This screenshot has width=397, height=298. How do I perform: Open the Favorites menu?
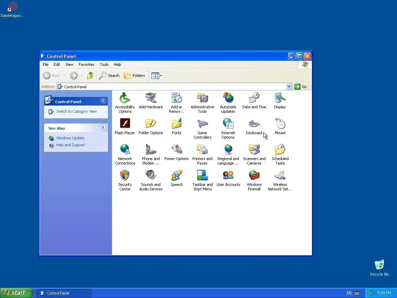tap(86, 64)
